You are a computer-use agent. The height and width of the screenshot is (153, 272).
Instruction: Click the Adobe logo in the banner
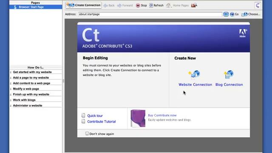click(x=243, y=33)
